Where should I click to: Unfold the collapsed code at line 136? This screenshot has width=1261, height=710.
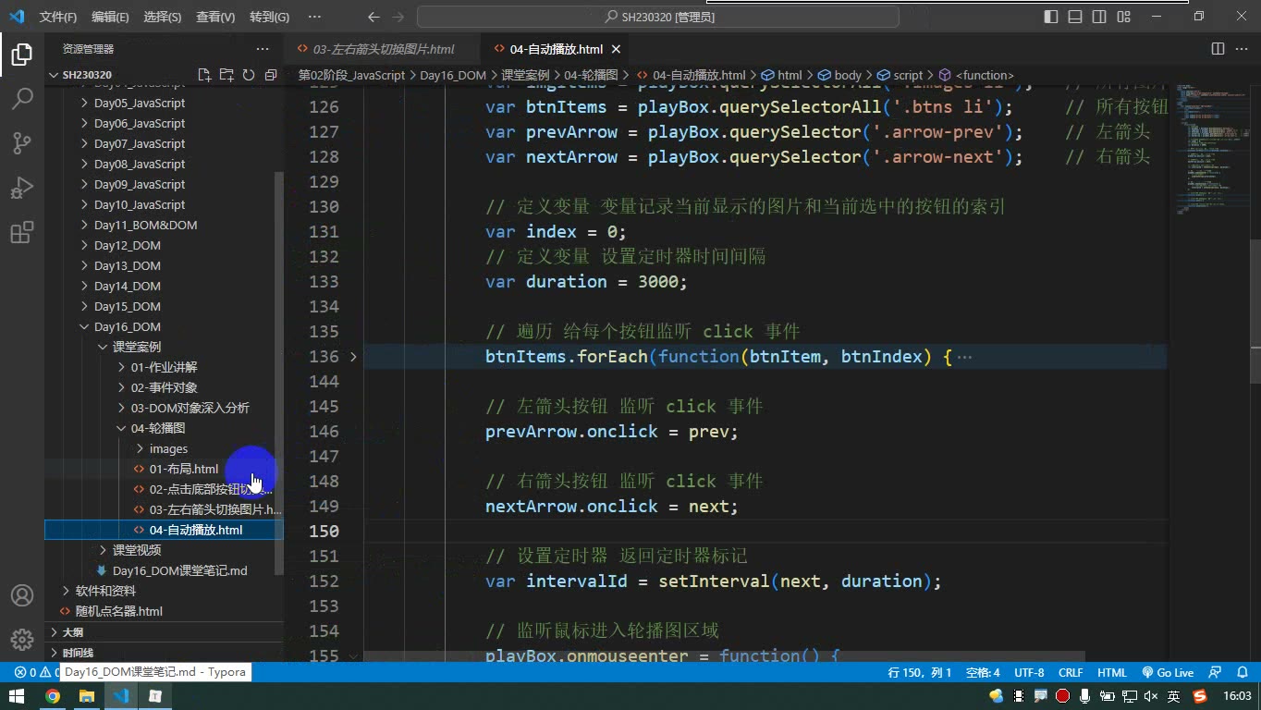click(x=353, y=357)
